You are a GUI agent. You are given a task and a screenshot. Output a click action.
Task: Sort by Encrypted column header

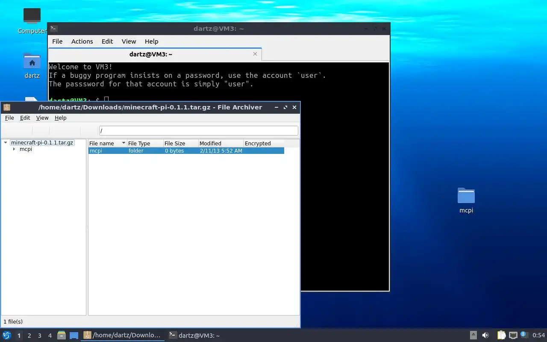264,143
